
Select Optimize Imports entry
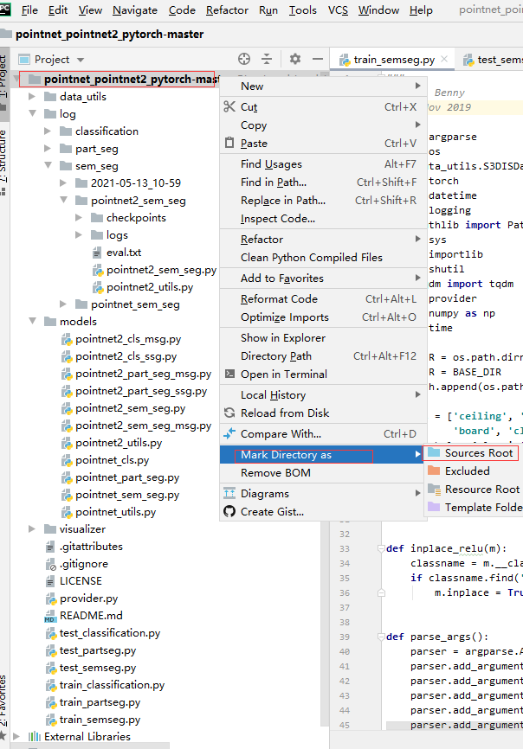323,317
